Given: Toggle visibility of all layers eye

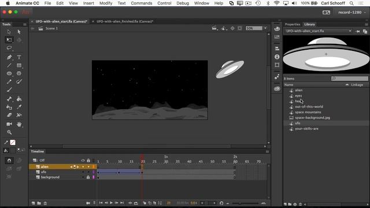Looking at the screenshot, I should coord(83,161).
